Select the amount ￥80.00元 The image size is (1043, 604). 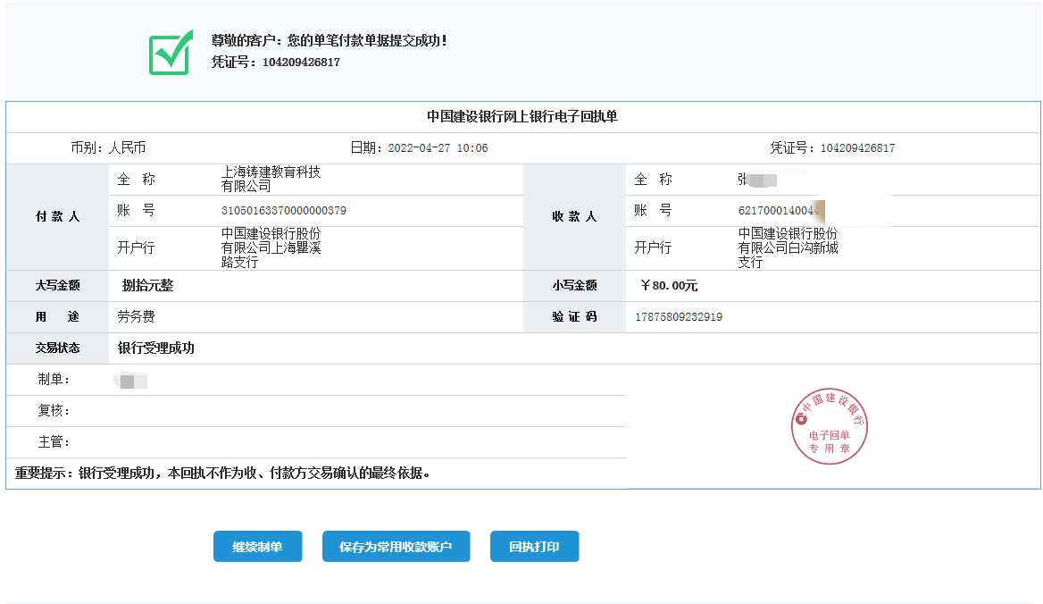(x=669, y=285)
